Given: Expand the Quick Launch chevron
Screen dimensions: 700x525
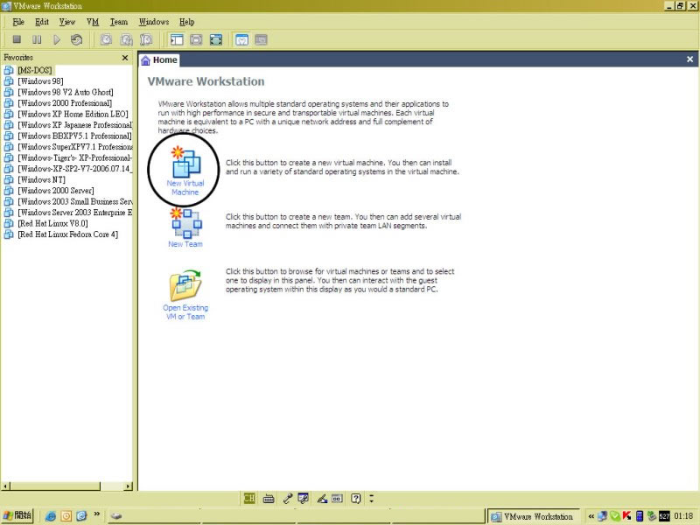Looking at the screenshot, I should pyautogui.click(x=97, y=514).
